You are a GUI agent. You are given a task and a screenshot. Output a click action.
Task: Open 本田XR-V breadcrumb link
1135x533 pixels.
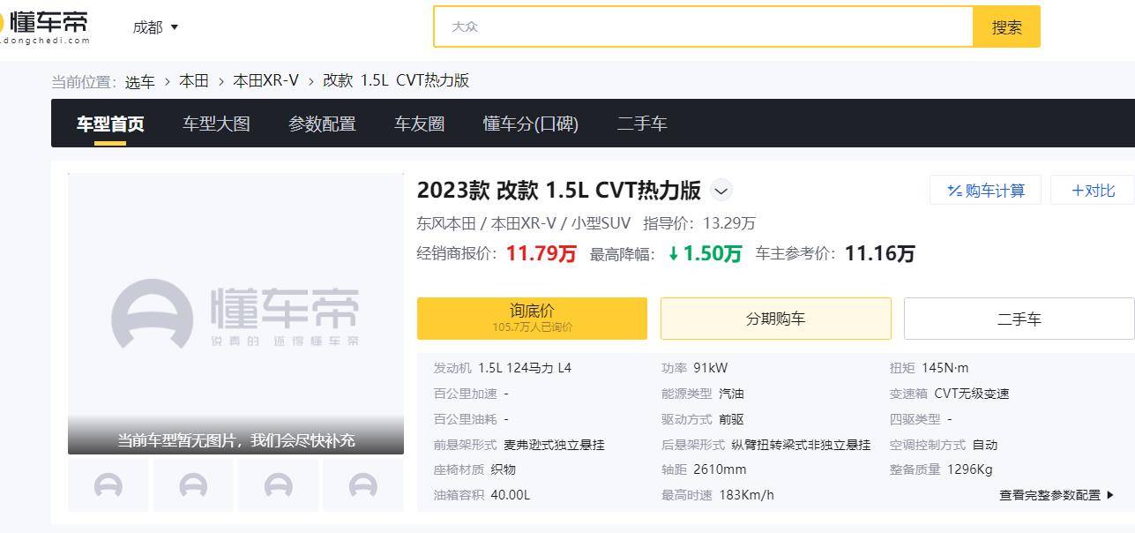(x=265, y=81)
